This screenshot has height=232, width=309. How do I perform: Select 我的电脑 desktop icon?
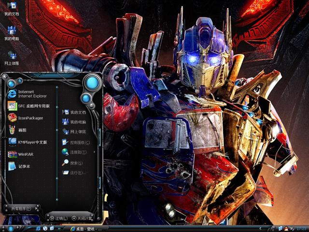[12, 33]
